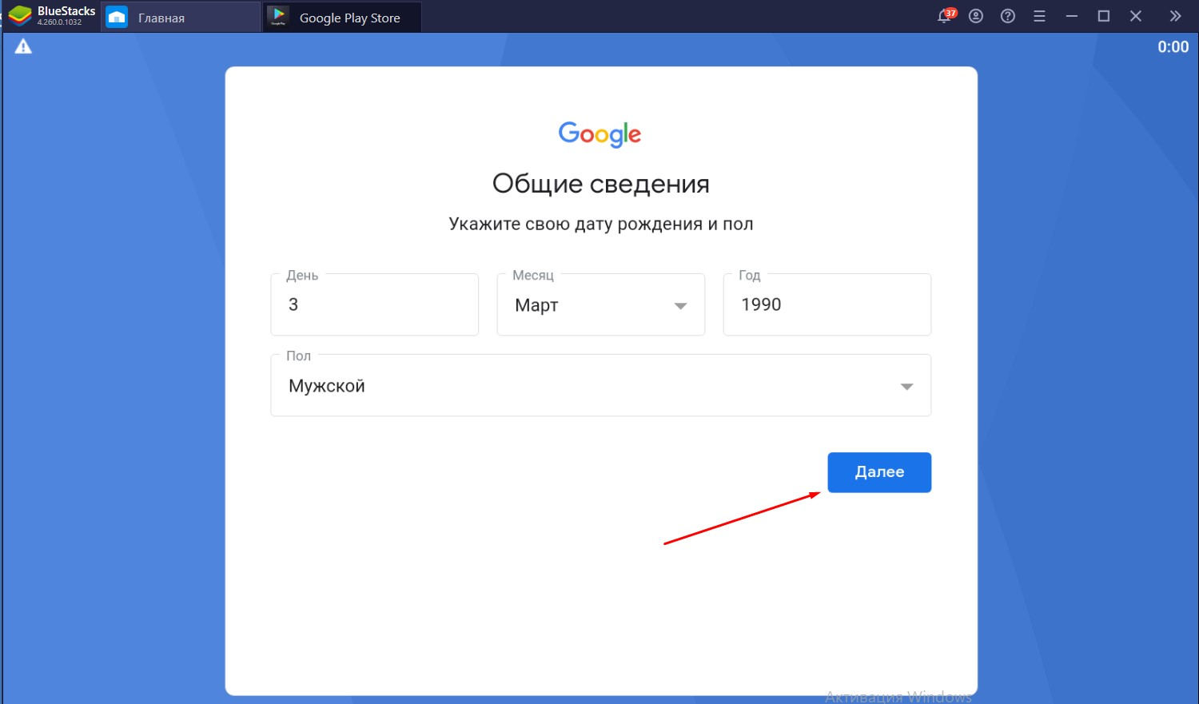Viewport: 1199px width, 704px height.
Task: Click the warning triangle icon
Action: pos(23,46)
